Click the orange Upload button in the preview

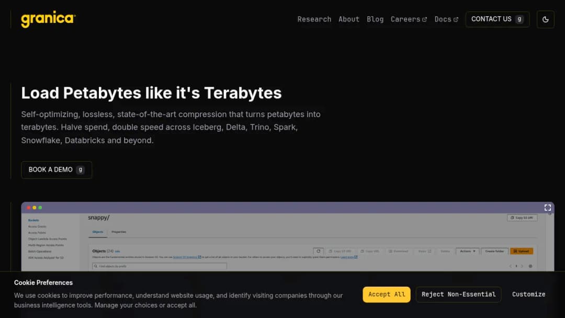(522, 251)
